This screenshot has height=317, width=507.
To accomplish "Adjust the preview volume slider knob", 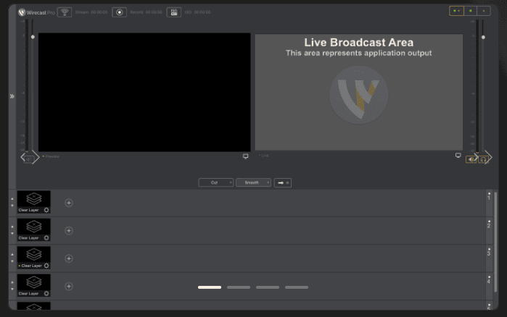I will 33,37.
